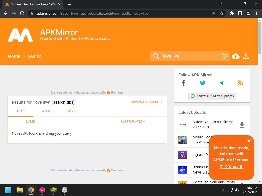Switch to the APKS tab

coord(20,111)
